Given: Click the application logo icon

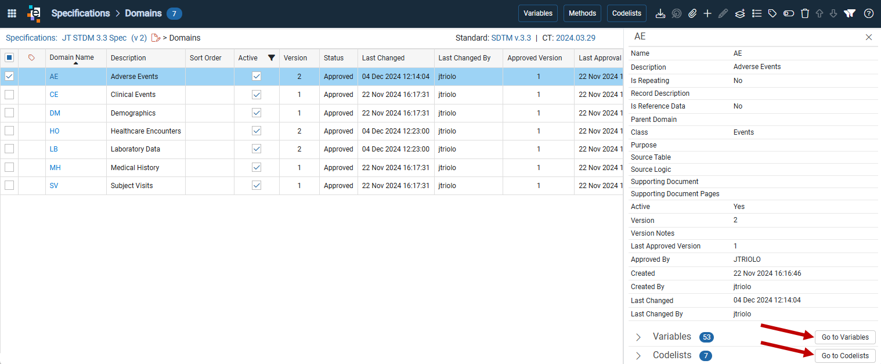Looking at the screenshot, I should coord(34,13).
